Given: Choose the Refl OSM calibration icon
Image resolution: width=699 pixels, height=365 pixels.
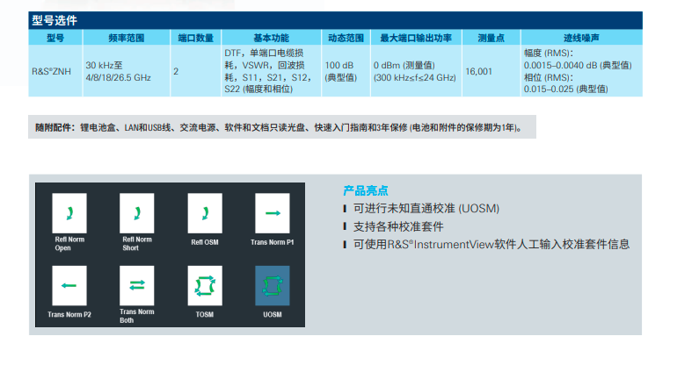Looking at the screenshot, I should point(204,213).
